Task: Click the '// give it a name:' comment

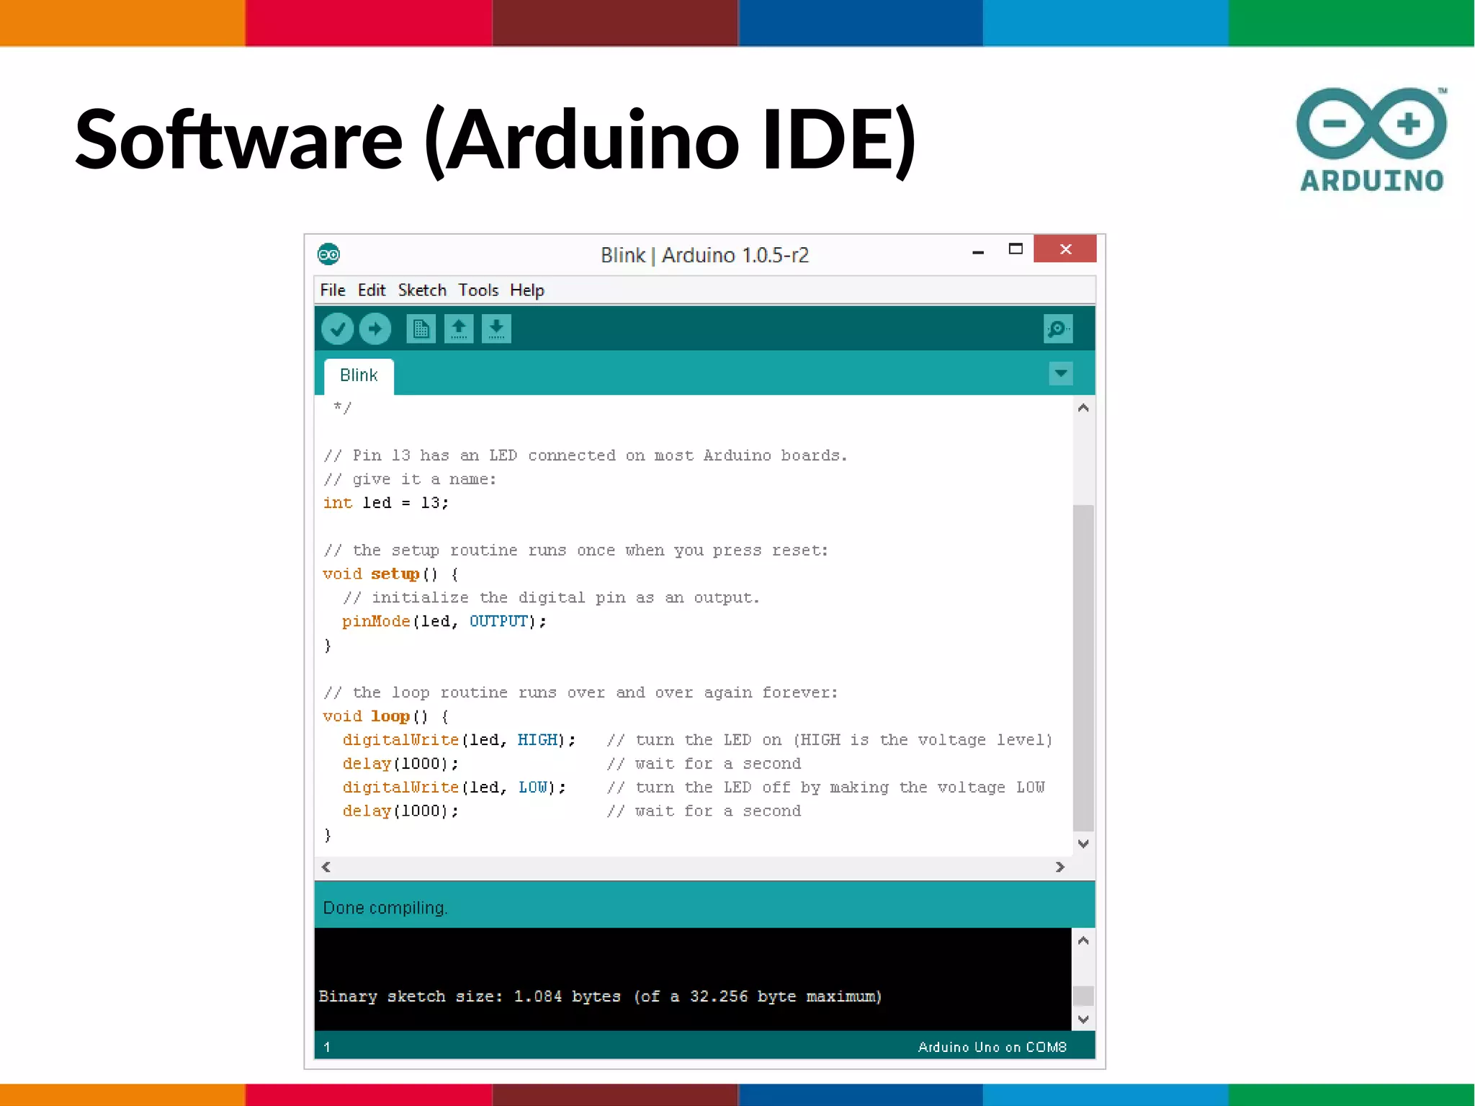Action: 410,479
